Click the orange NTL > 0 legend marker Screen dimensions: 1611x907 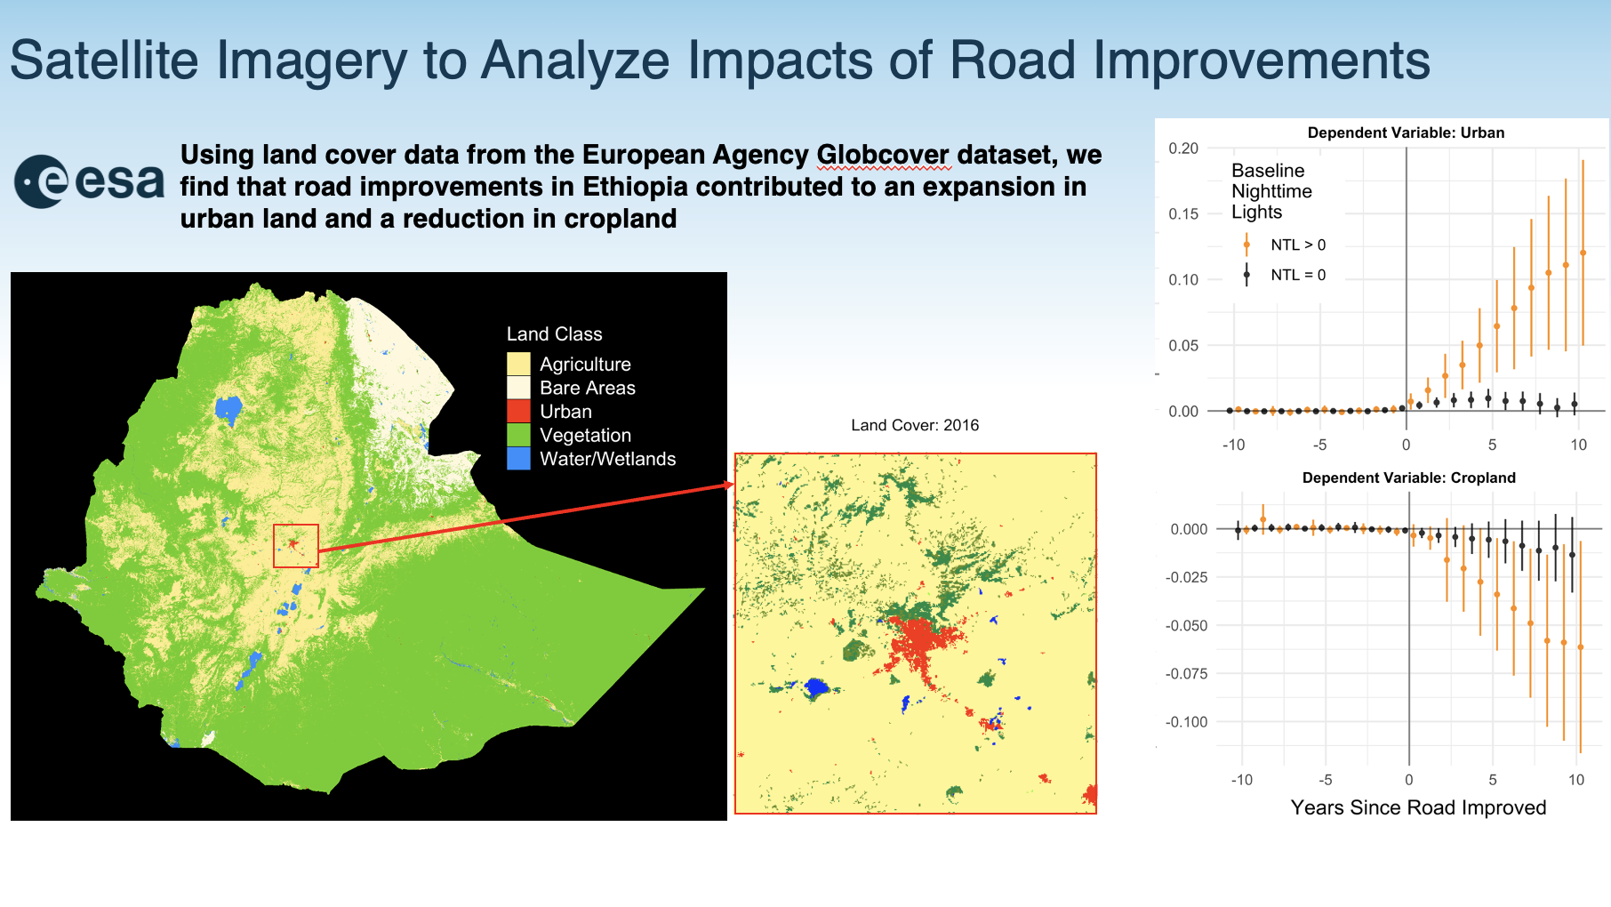click(x=1246, y=245)
